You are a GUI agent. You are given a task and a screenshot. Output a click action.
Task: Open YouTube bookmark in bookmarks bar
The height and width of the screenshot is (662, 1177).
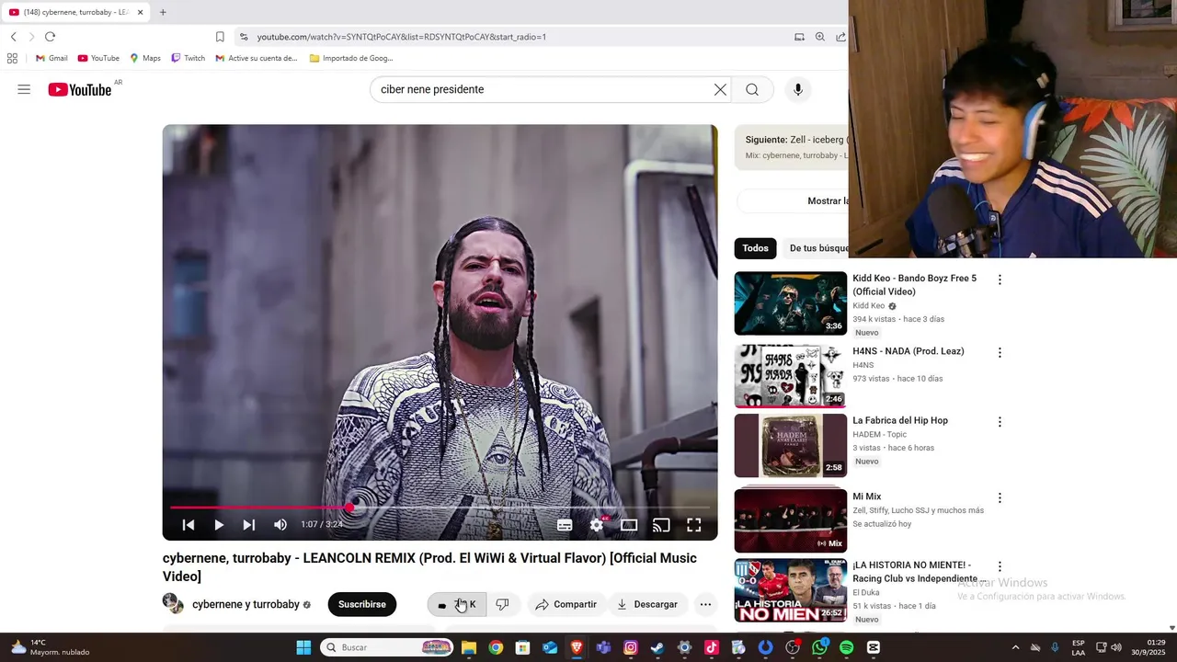[98, 58]
